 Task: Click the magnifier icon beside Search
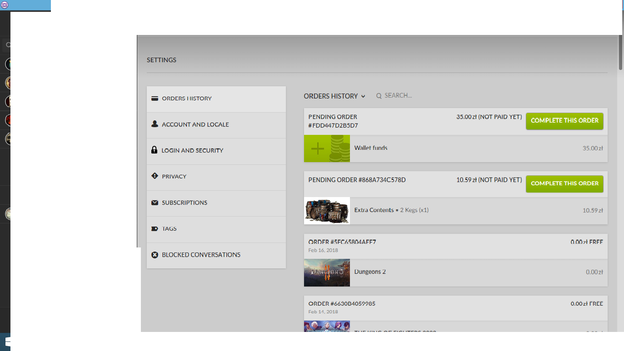point(379,96)
